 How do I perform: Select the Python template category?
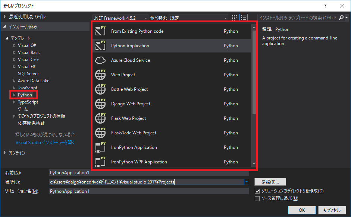click(x=25, y=95)
